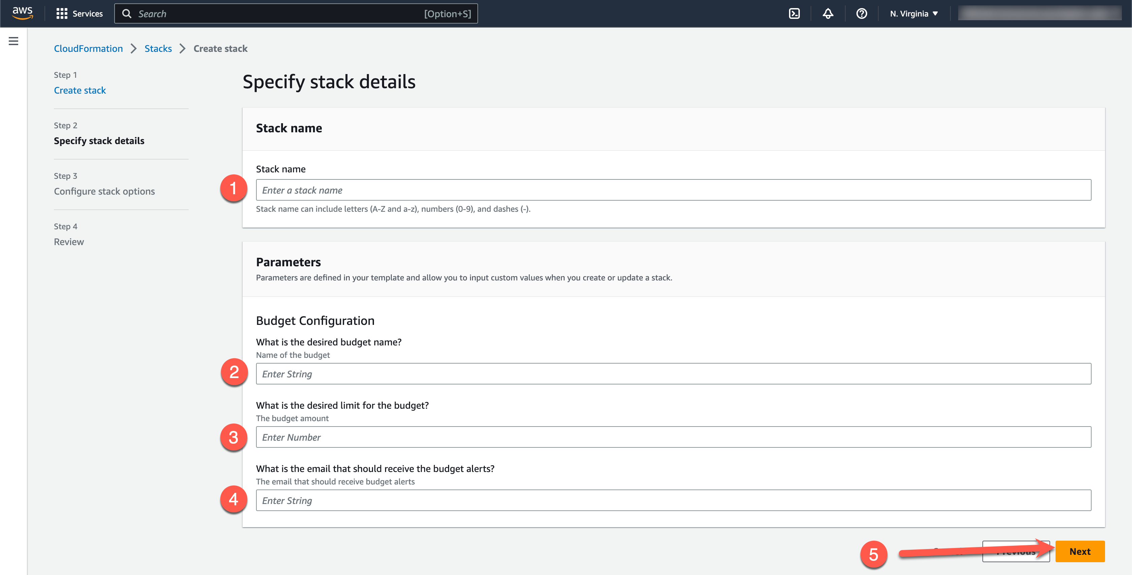1132x575 pixels.
Task: Click the AWS logo home icon
Action: tap(22, 13)
